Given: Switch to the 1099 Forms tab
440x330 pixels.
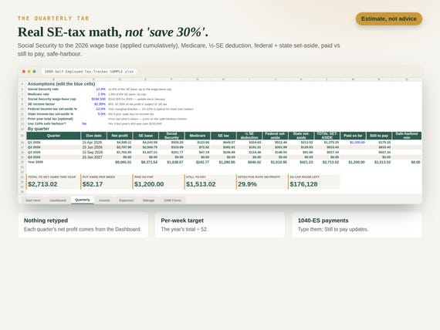Looking at the screenshot, I should pos(172,200).
